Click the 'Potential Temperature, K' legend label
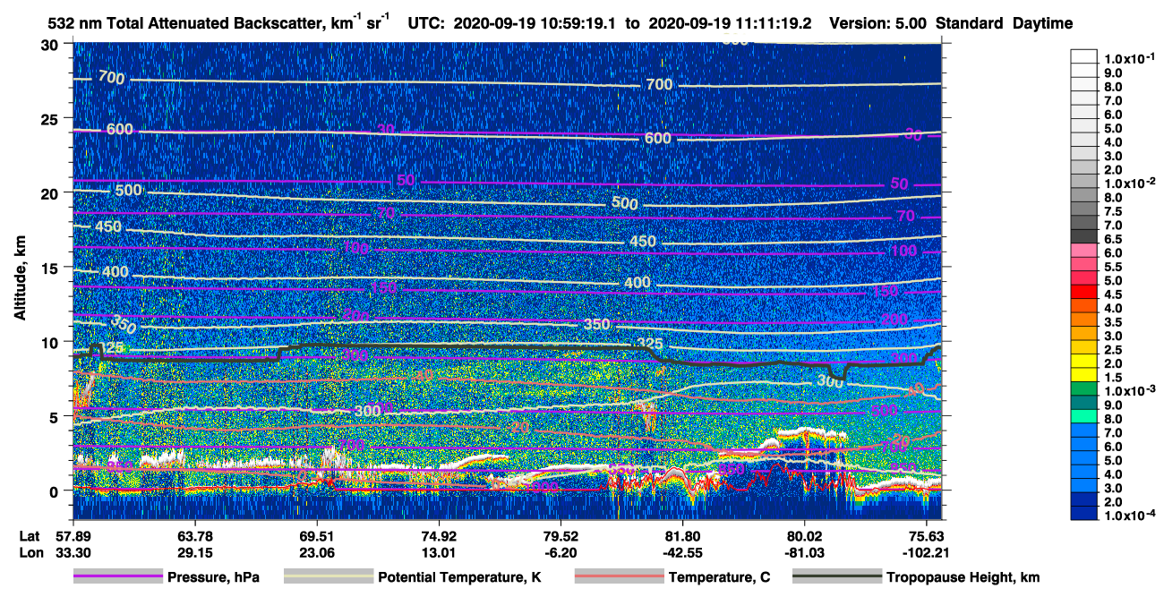 (x=459, y=577)
